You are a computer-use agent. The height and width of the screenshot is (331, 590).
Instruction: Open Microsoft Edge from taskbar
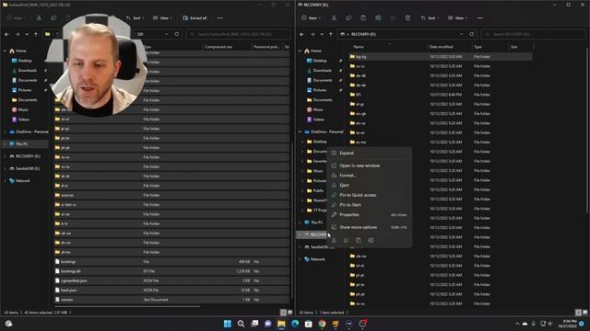coord(295,324)
